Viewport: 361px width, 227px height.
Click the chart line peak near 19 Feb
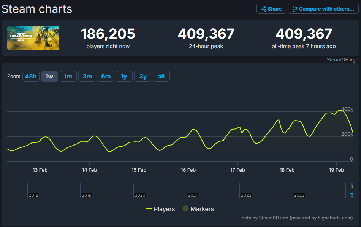pyautogui.click(x=340, y=110)
